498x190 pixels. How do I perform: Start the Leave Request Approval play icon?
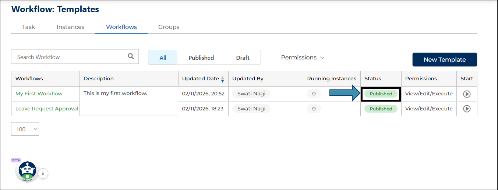pyautogui.click(x=467, y=109)
